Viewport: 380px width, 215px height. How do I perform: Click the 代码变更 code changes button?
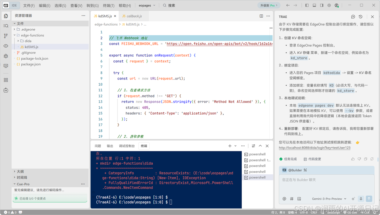tap(312, 159)
